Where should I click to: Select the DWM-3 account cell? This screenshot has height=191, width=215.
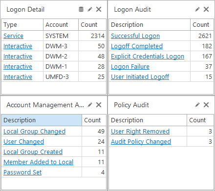[61, 46]
